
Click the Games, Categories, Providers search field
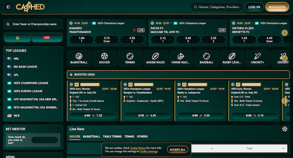tap(216, 7)
